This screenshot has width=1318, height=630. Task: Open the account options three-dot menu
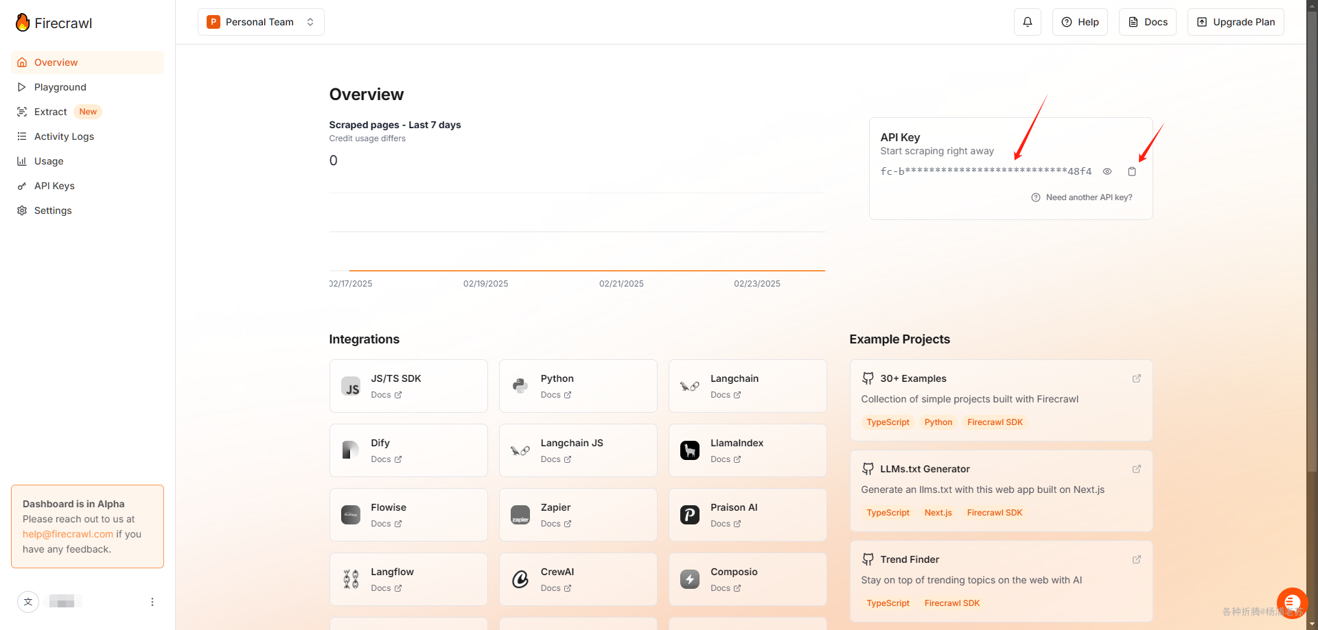(152, 602)
